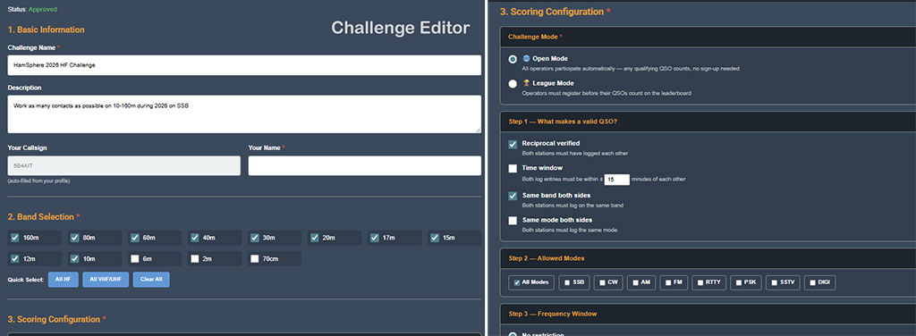Select the Open Mode radio button
The image size is (916, 336).
pos(513,59)
